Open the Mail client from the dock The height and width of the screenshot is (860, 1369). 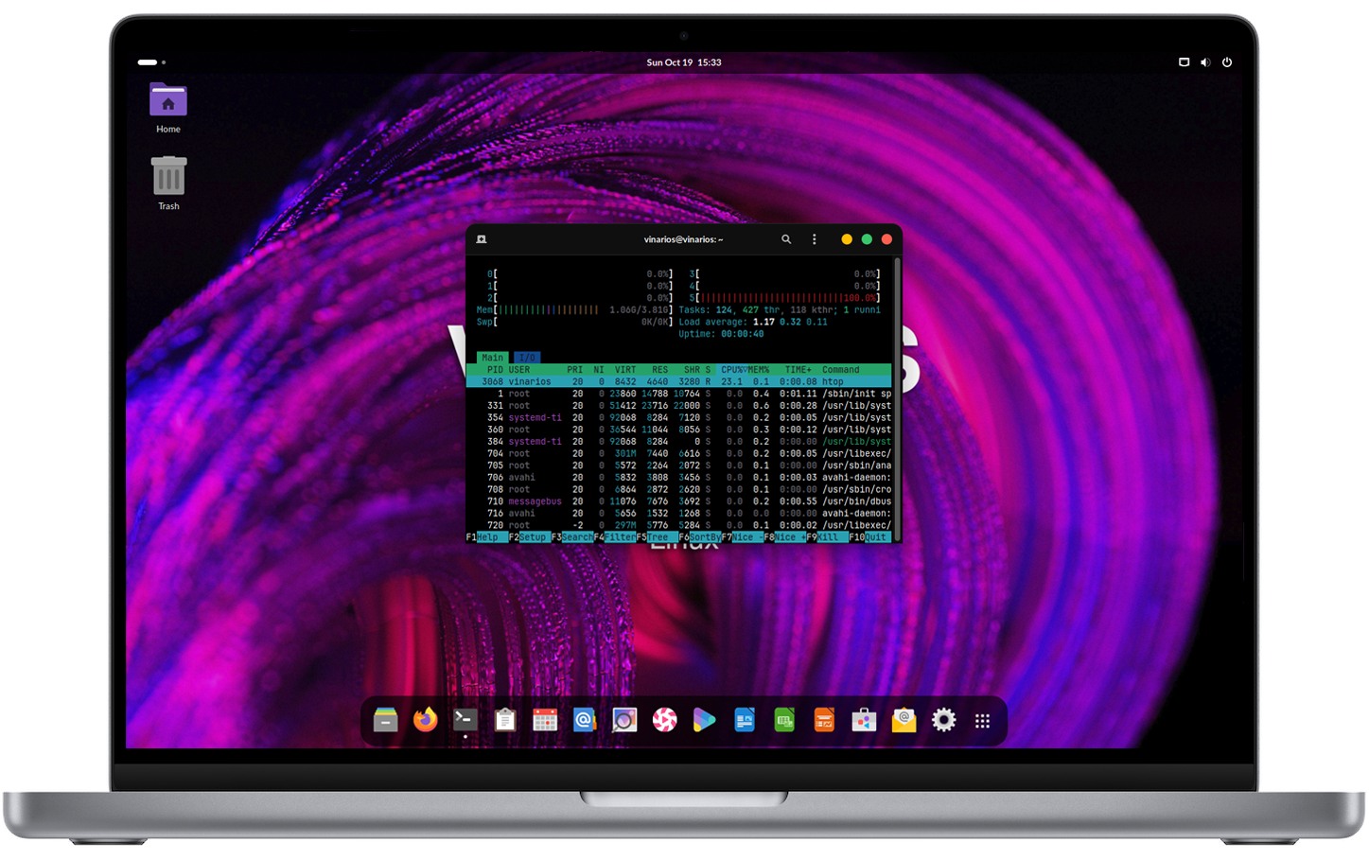tap(904, 720)
